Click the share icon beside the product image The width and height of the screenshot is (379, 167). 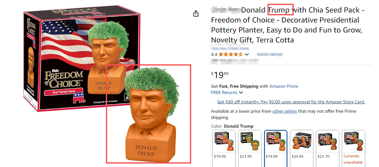pyautogui.click(x=196, y=13)
